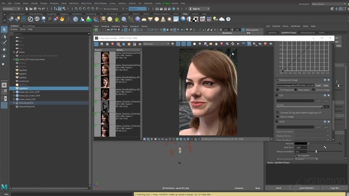This screenshot has width=349, height=196.
Task: Expand Emma_Eye_Inner_DISP in Outliner
Action: click(x=14, y=92)
